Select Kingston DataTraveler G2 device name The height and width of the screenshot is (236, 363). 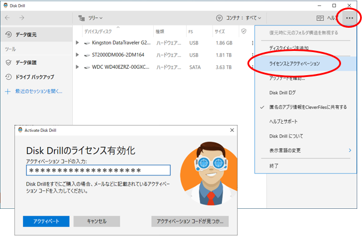[x=121, y=43]
